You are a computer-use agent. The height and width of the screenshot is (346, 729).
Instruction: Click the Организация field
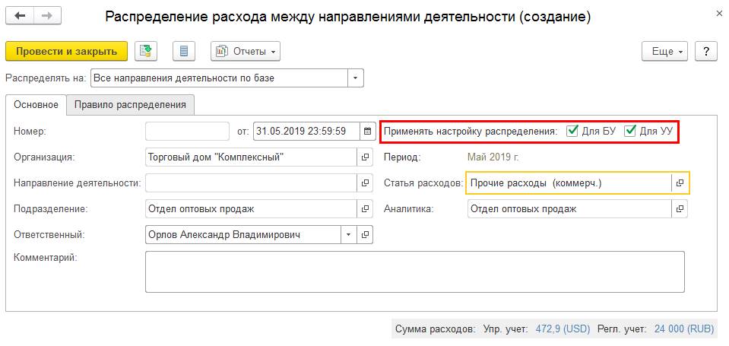(251, 157)
